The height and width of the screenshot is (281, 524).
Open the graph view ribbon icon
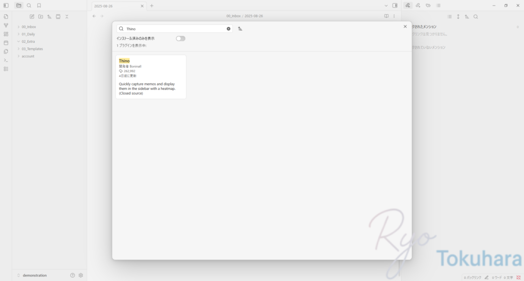[6, 26]
